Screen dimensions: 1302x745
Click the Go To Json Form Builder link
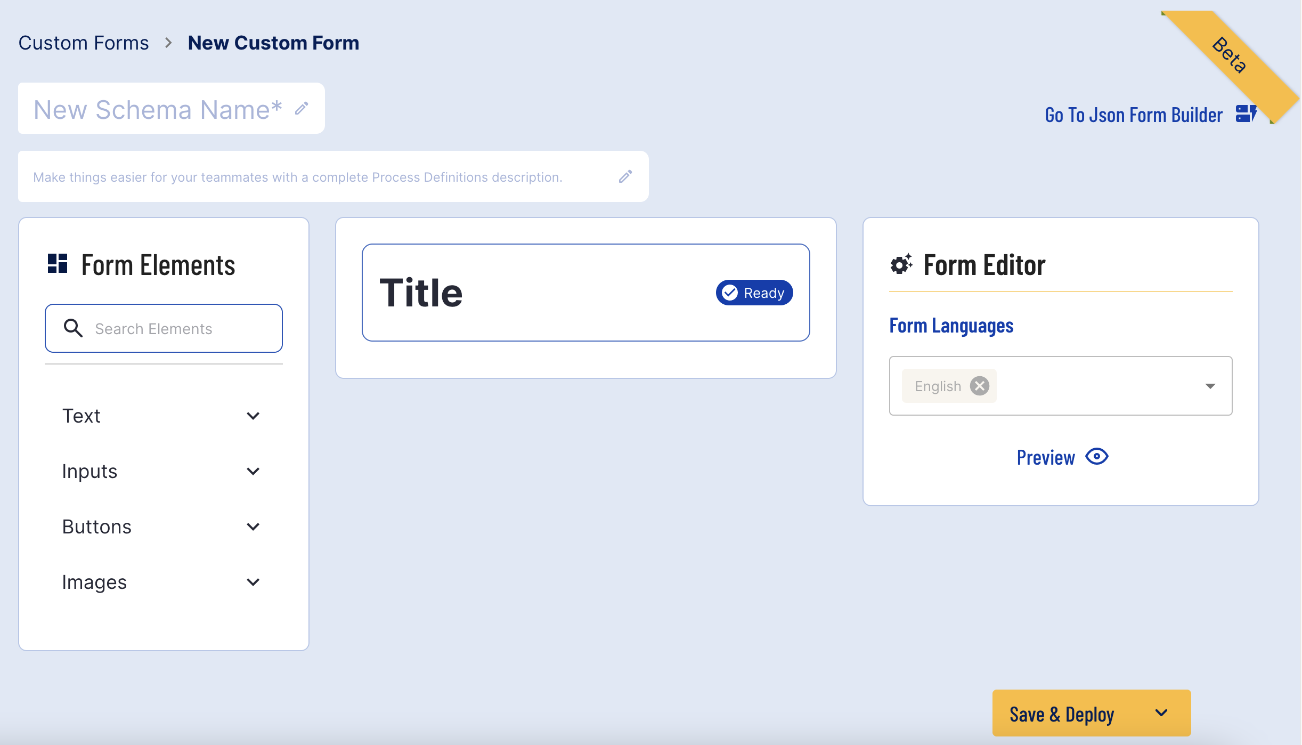(1133, 115)
